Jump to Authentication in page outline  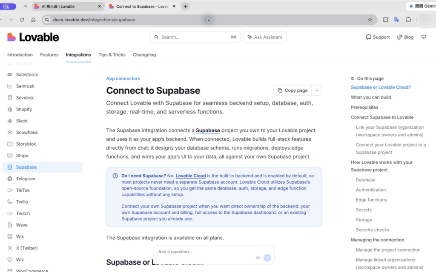tap(371, 190)
